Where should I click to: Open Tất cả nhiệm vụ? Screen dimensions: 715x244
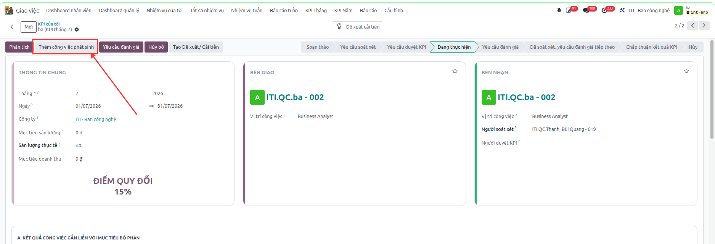point(207,11)
